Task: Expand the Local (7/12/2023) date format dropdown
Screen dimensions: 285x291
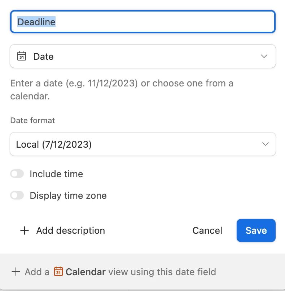Action: [143, 144]
